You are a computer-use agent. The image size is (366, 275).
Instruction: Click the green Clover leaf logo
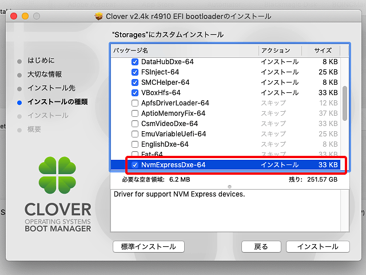pos(57,175)
